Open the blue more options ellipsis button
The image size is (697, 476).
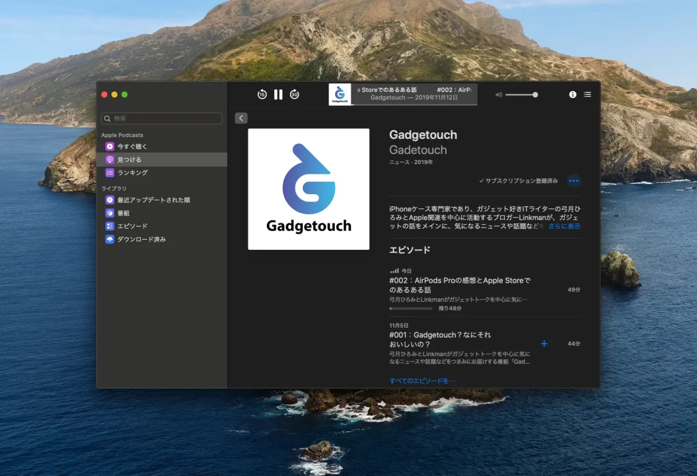point(574,181)
